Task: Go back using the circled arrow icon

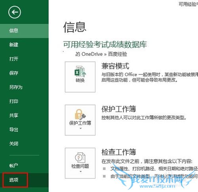Action: tap(15, 12)
